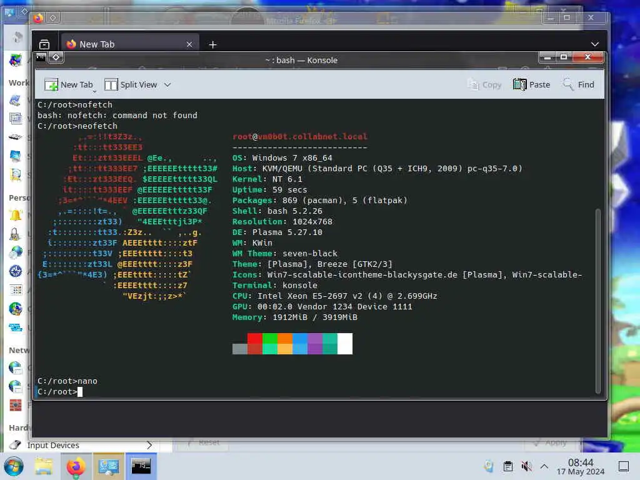Click the 'OS: Windows 7 x86_64' line
The height and width of the screenshot is (480, 640).
[282, 158]
